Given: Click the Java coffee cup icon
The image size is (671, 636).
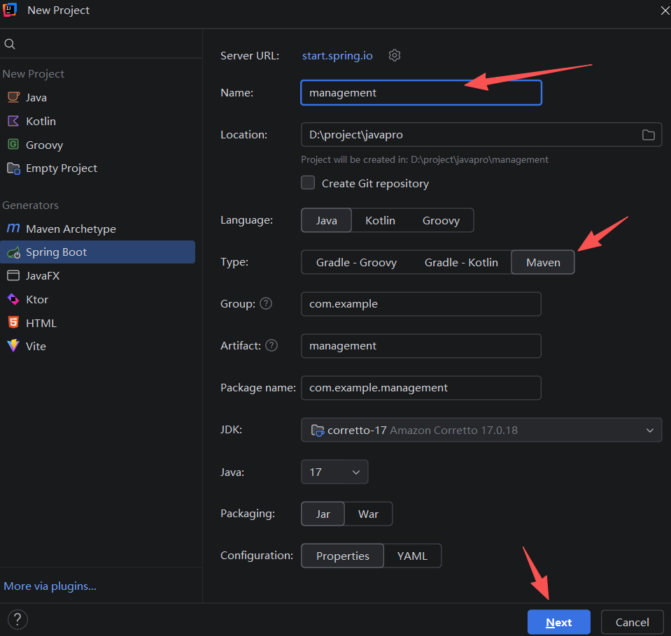Looking at the screenshot, I should coord(13,97).
